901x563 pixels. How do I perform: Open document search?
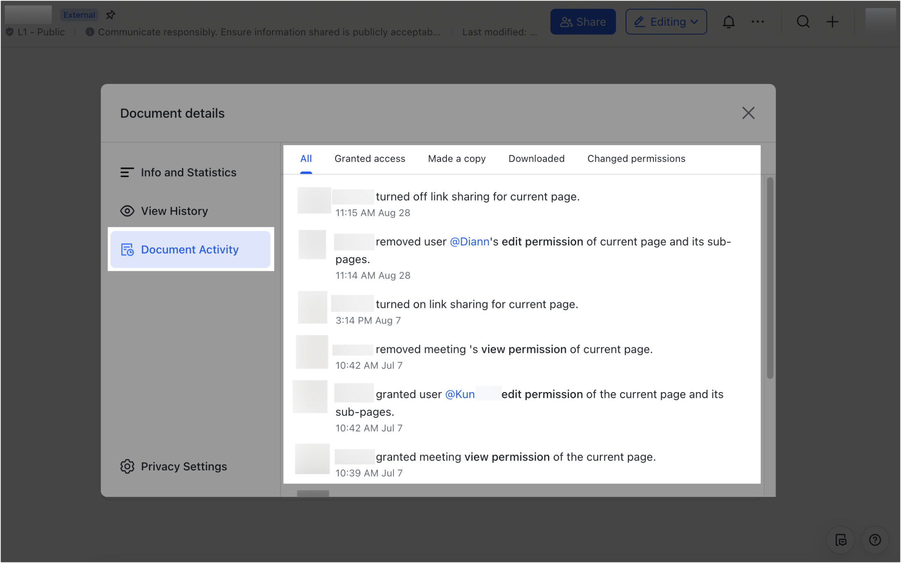click(803, 22)
